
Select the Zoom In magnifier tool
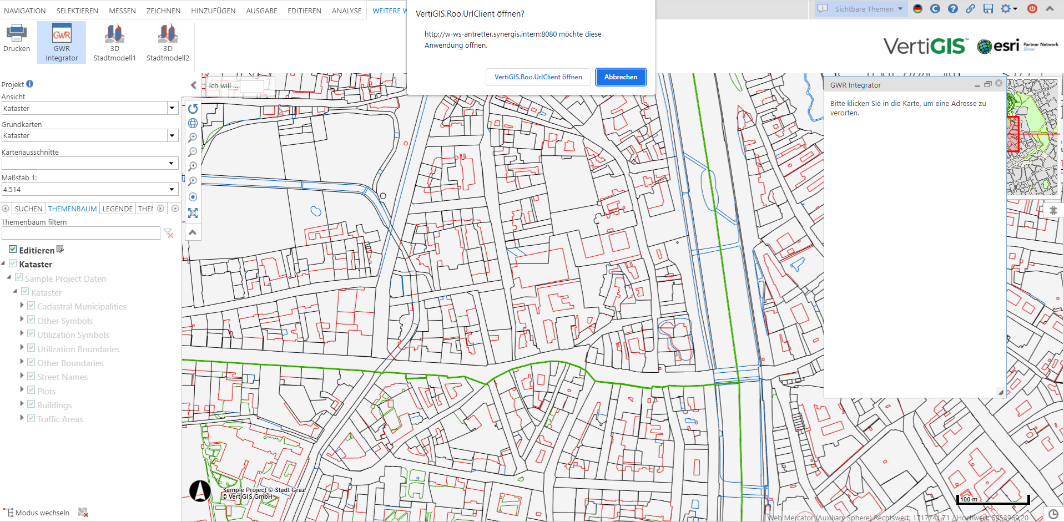click(x=193, y=137)
